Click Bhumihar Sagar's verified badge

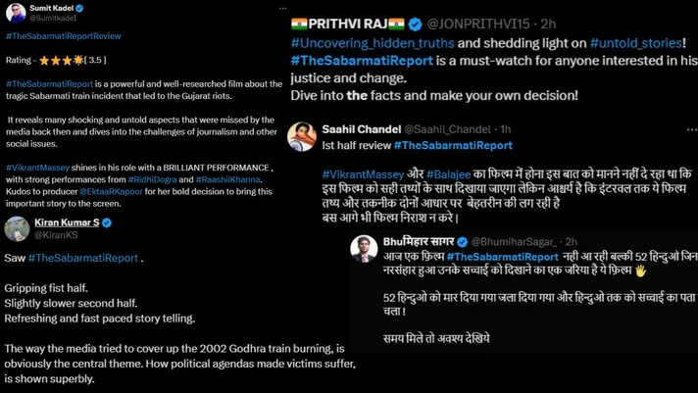pyautogui.click(x=463, y=242)
